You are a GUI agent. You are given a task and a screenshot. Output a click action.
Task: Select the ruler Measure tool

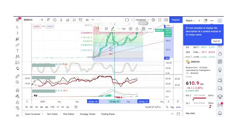[x=17, y=76]
